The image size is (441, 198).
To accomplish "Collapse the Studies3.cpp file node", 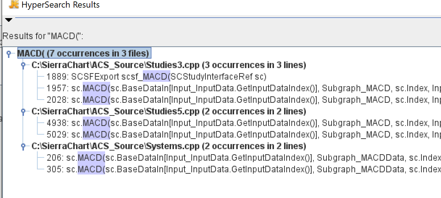I will 23,66.
